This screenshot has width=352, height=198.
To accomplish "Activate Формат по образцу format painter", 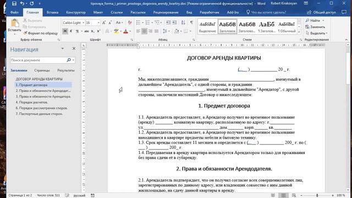I will pos(40,33).
